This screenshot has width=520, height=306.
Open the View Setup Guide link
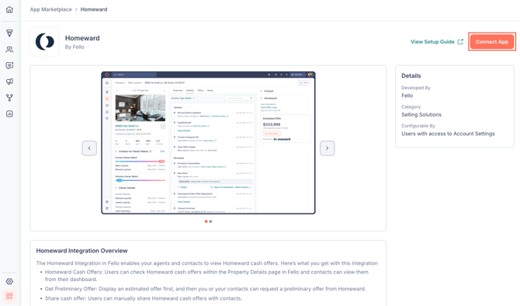coord(432,42)
